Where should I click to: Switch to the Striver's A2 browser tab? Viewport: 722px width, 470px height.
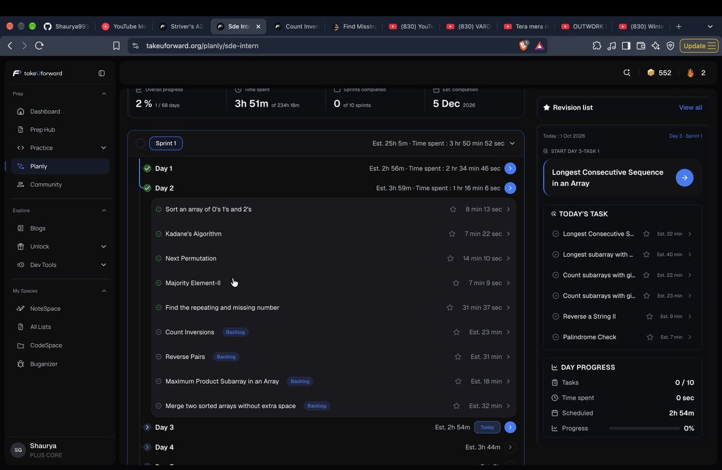(x=182, y=27)
